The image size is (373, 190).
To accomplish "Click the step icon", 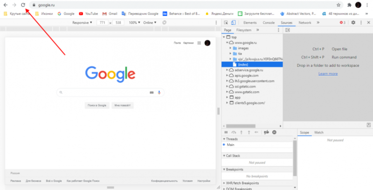I will tap(256, 133).
